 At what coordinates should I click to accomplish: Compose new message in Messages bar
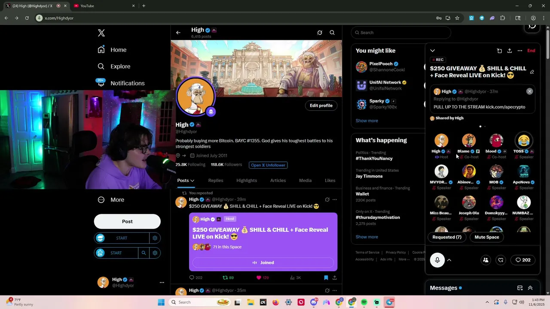click(x=520, y=288)
